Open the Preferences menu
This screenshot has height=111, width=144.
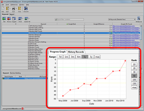tap(14, 5)
